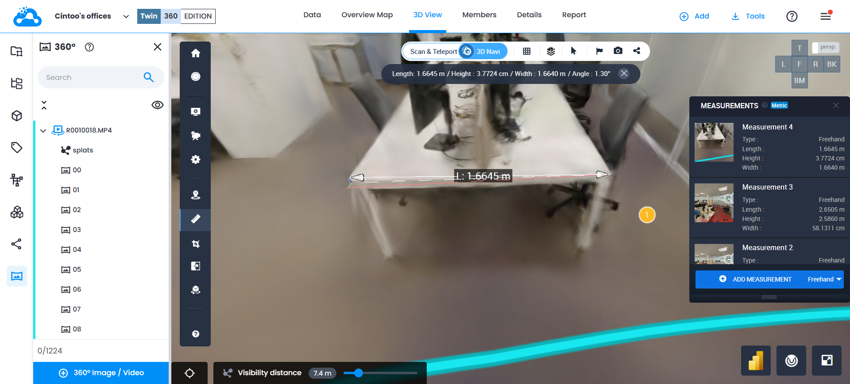Open the hamburger menu with notification
Screen dimensions: 850x384
click(826, 15)
